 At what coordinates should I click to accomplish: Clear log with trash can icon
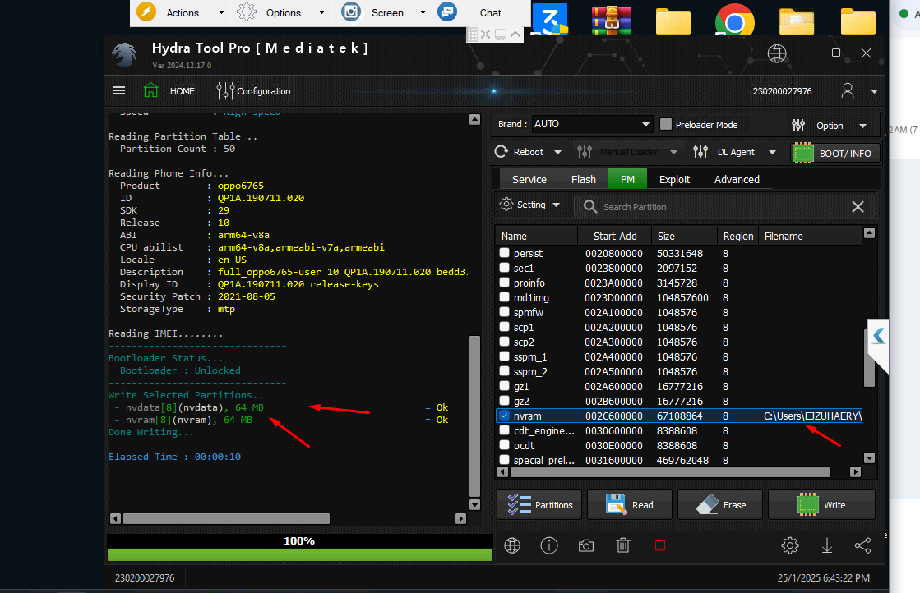pos(623,545)
